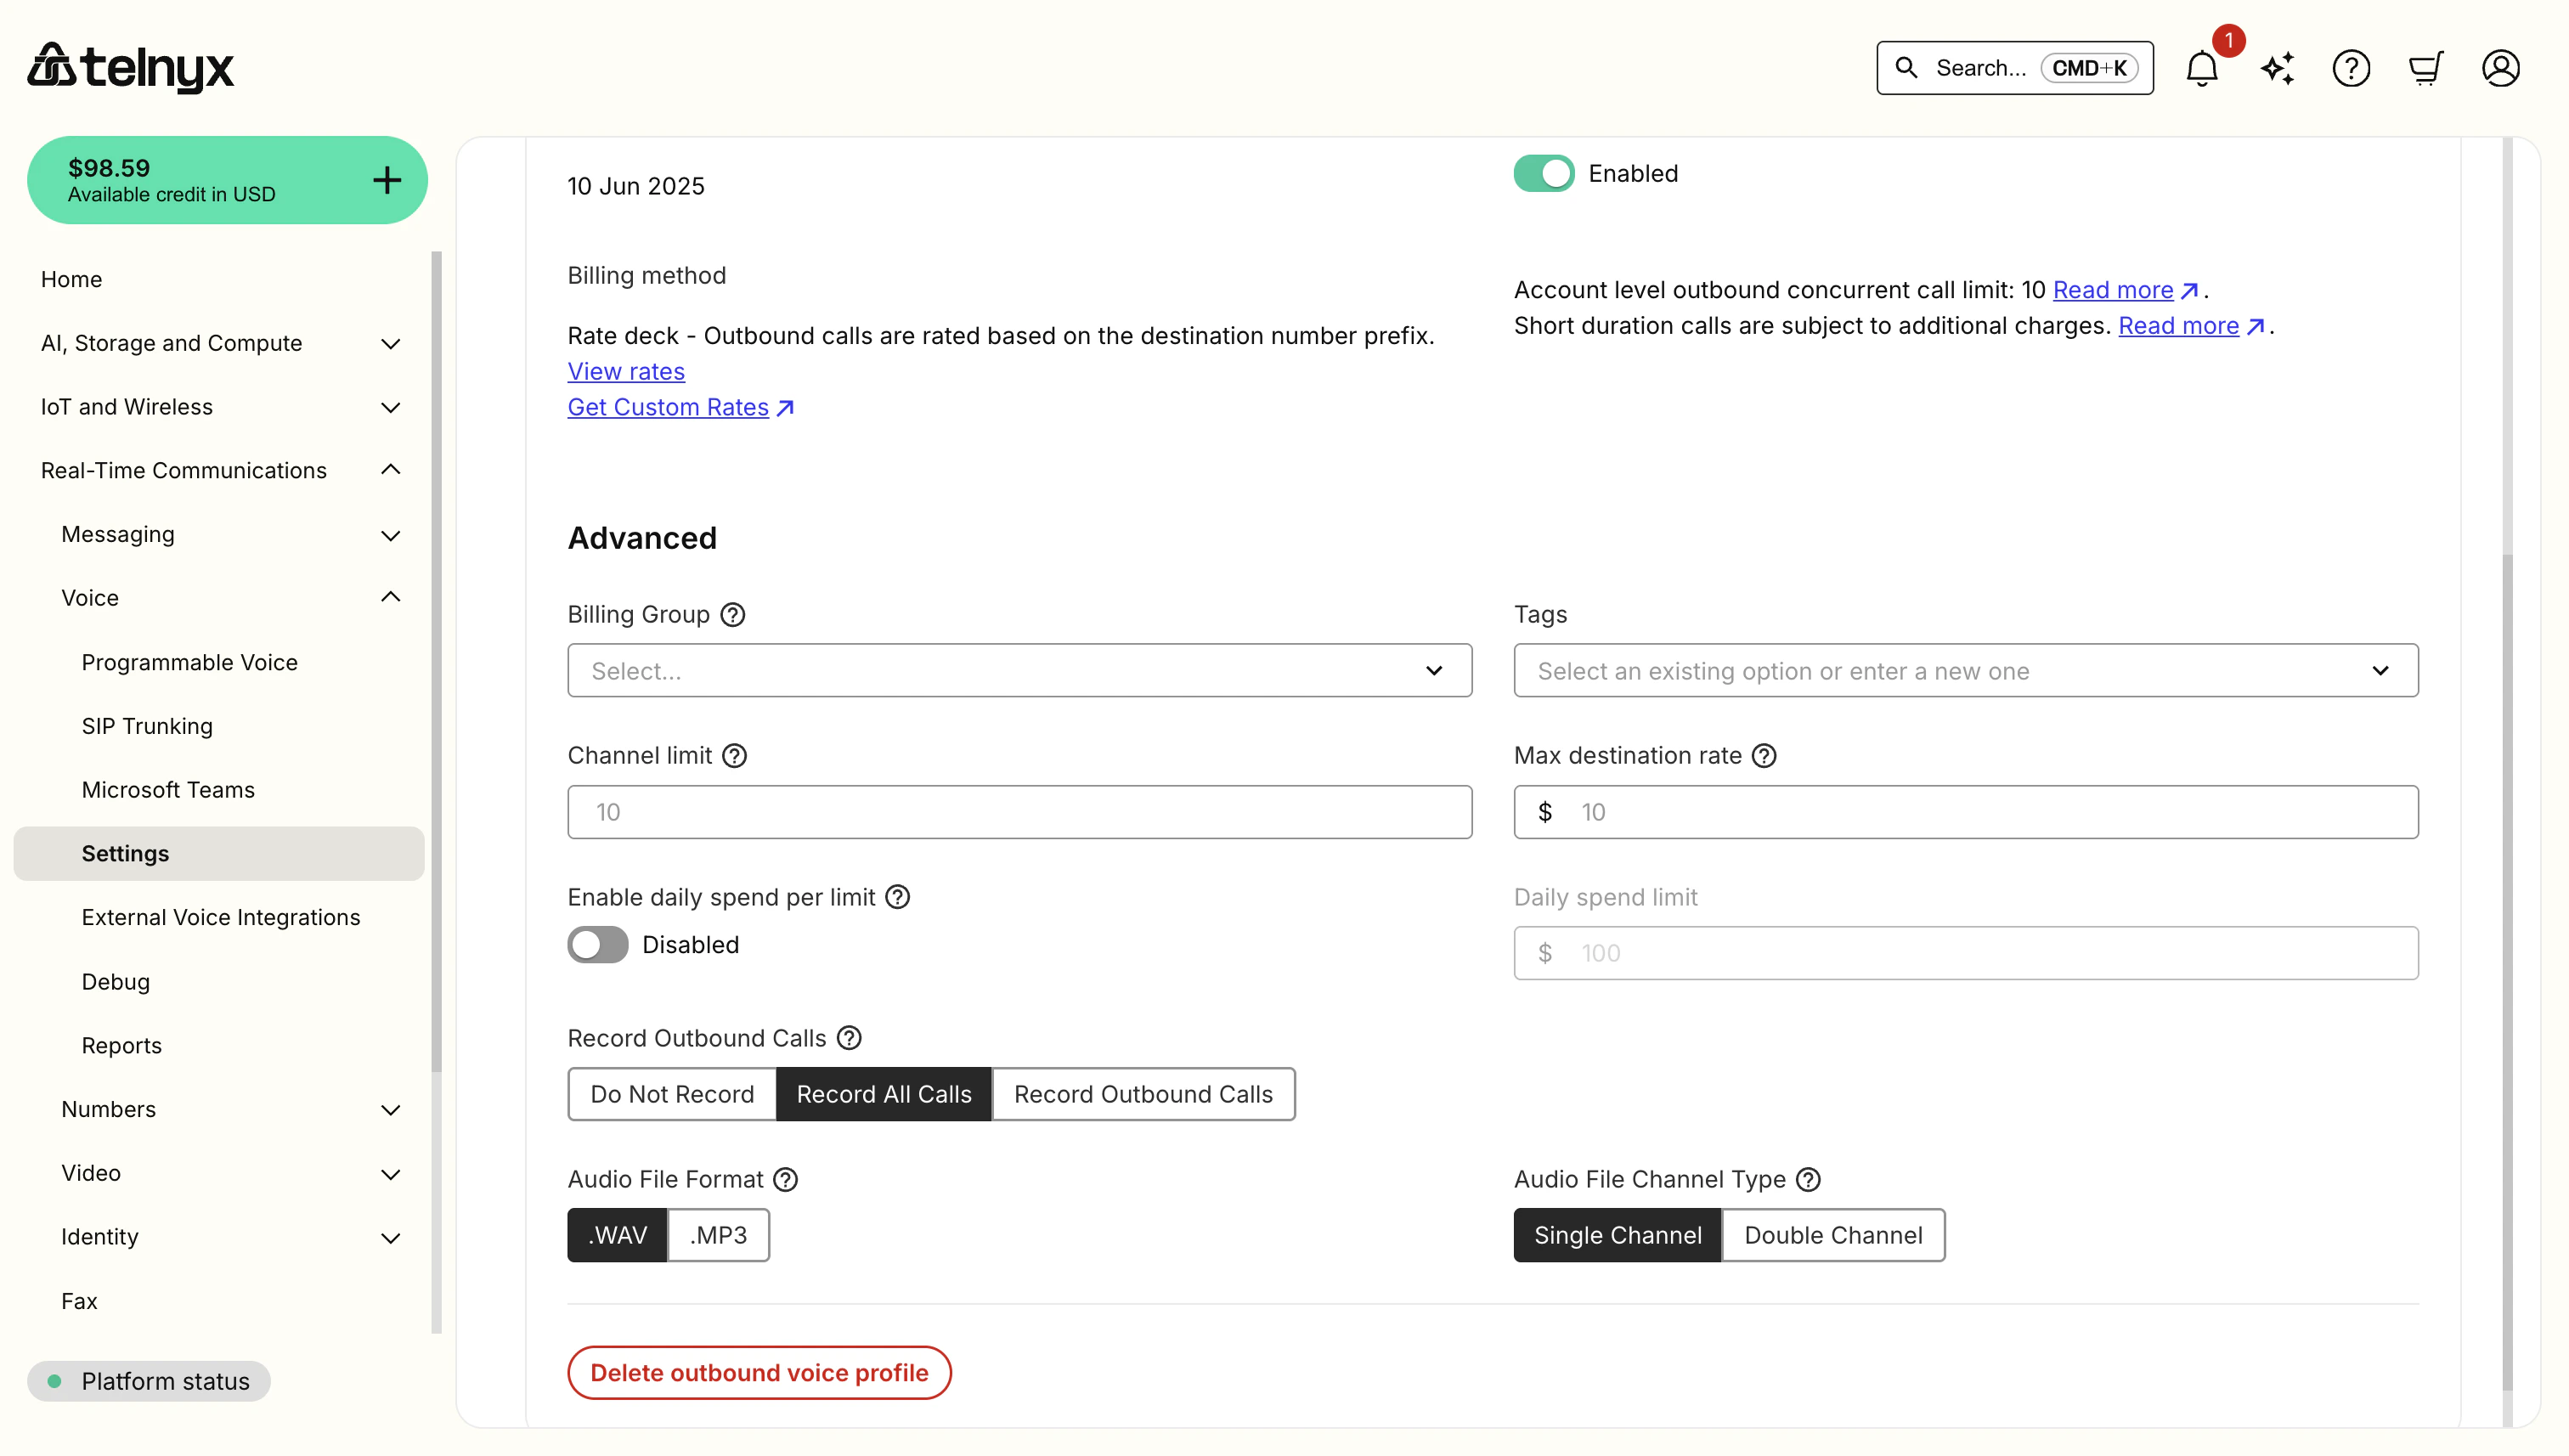2569x1456 pixels.
Task: Open the help question-mark icon
Action: 2352,68
